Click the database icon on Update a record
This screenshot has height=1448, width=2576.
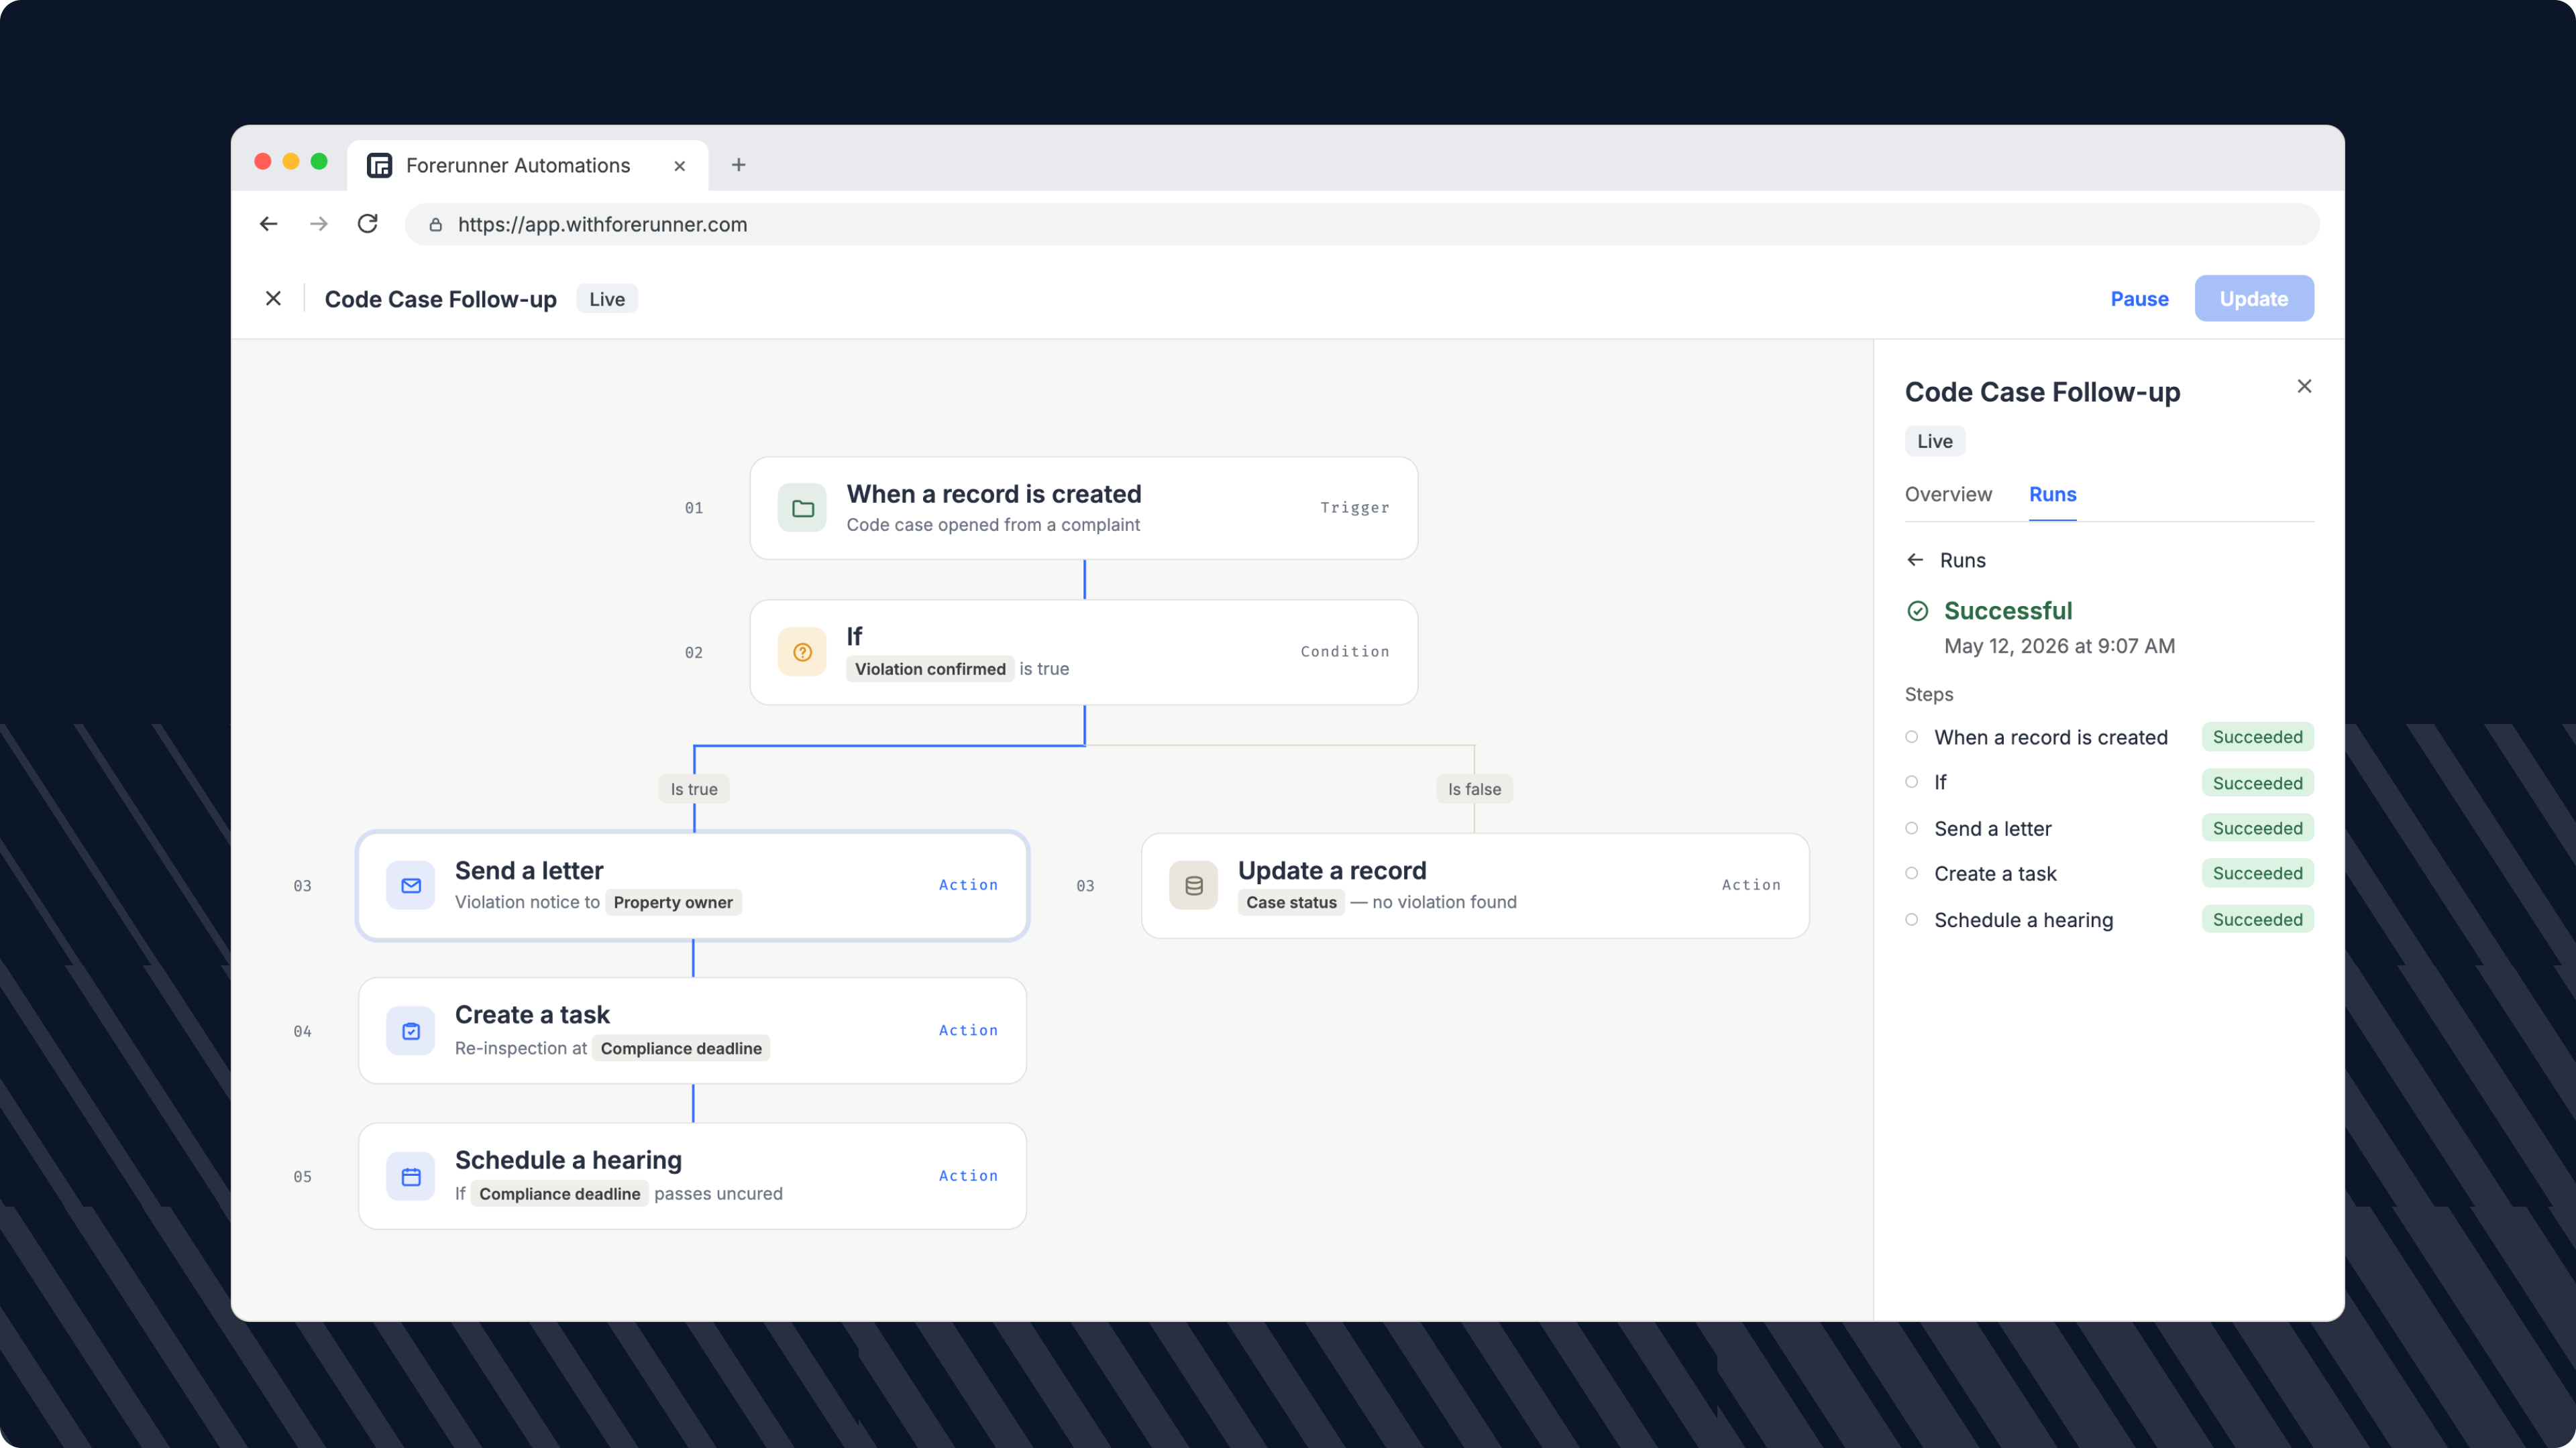pyautogui.click(x=1194, y=886)
